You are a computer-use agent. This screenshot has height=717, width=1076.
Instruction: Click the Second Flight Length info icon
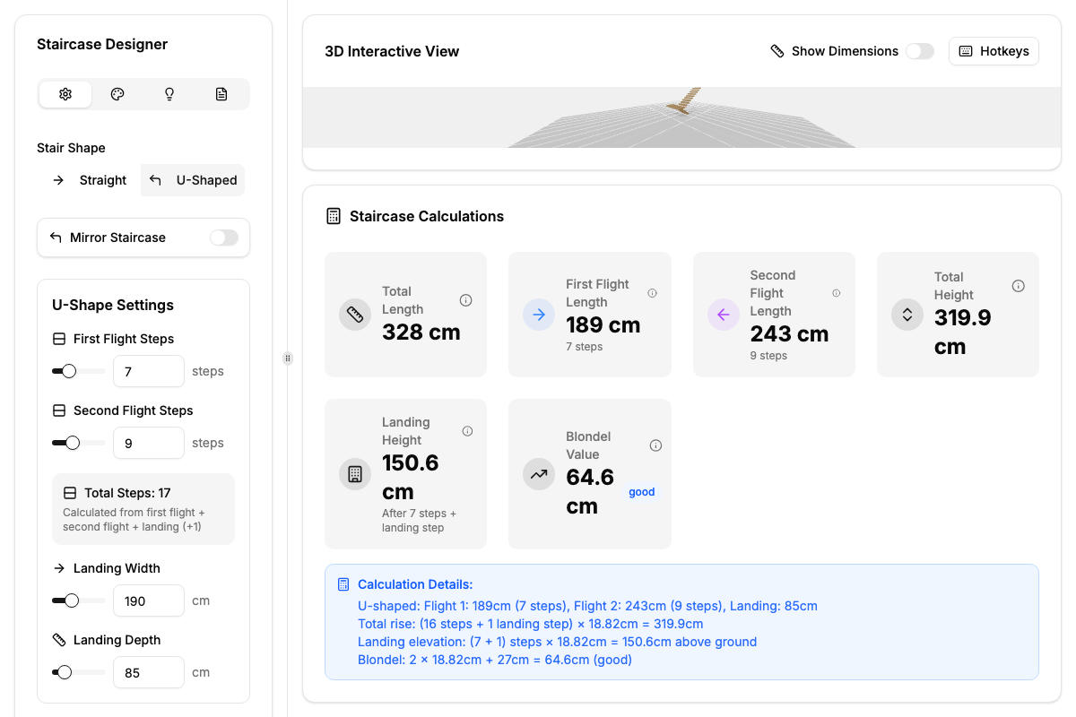[836, 293]
